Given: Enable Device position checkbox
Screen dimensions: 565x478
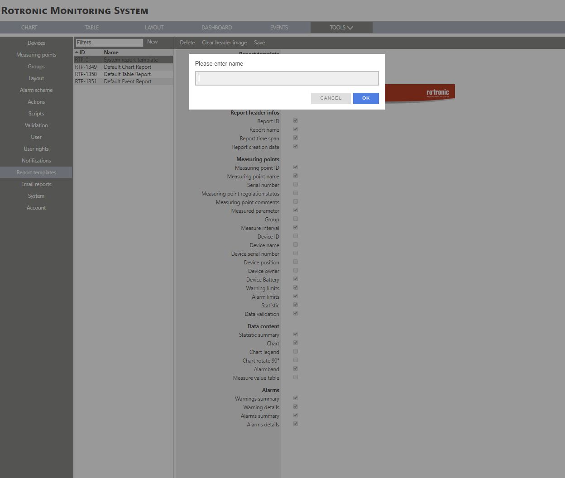Looking at the screenshot, I should (296, 262).
